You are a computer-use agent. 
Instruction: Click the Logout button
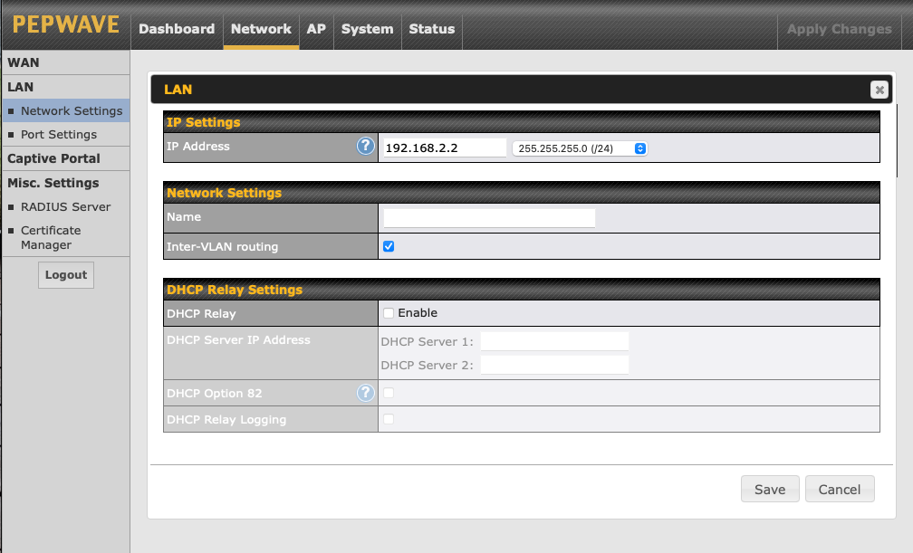pyautogui.click(x=66, y=275)
